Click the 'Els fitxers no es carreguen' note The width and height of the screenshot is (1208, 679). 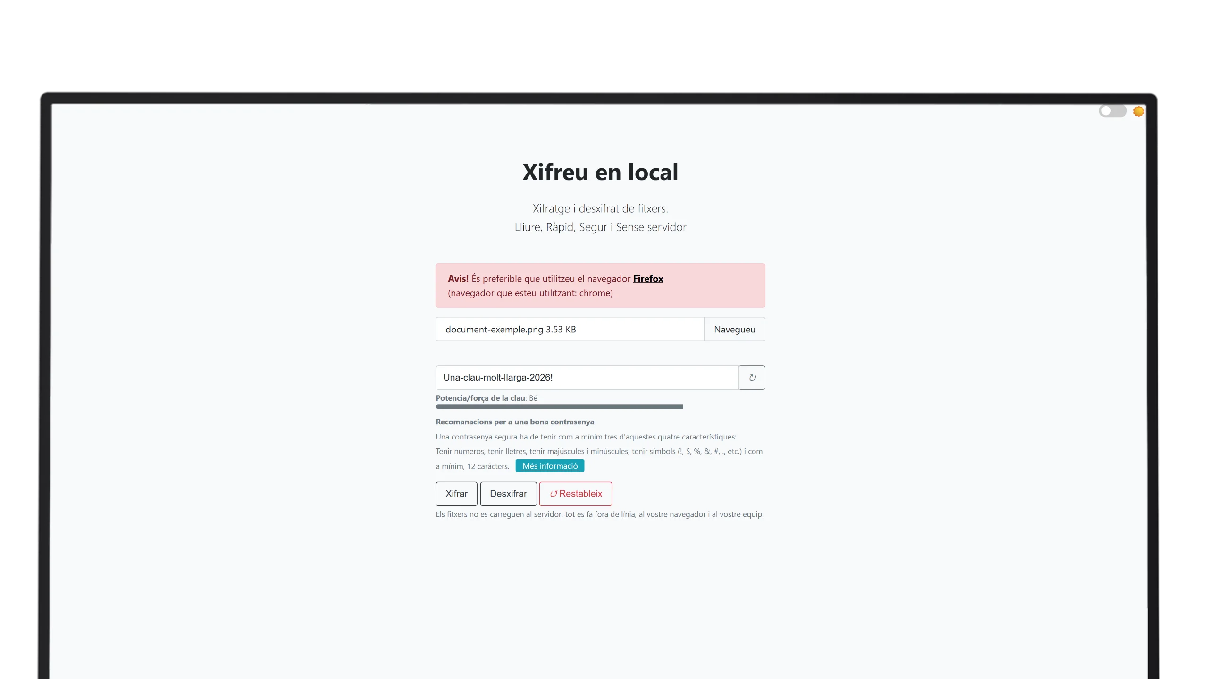click(x=600, y=514)
